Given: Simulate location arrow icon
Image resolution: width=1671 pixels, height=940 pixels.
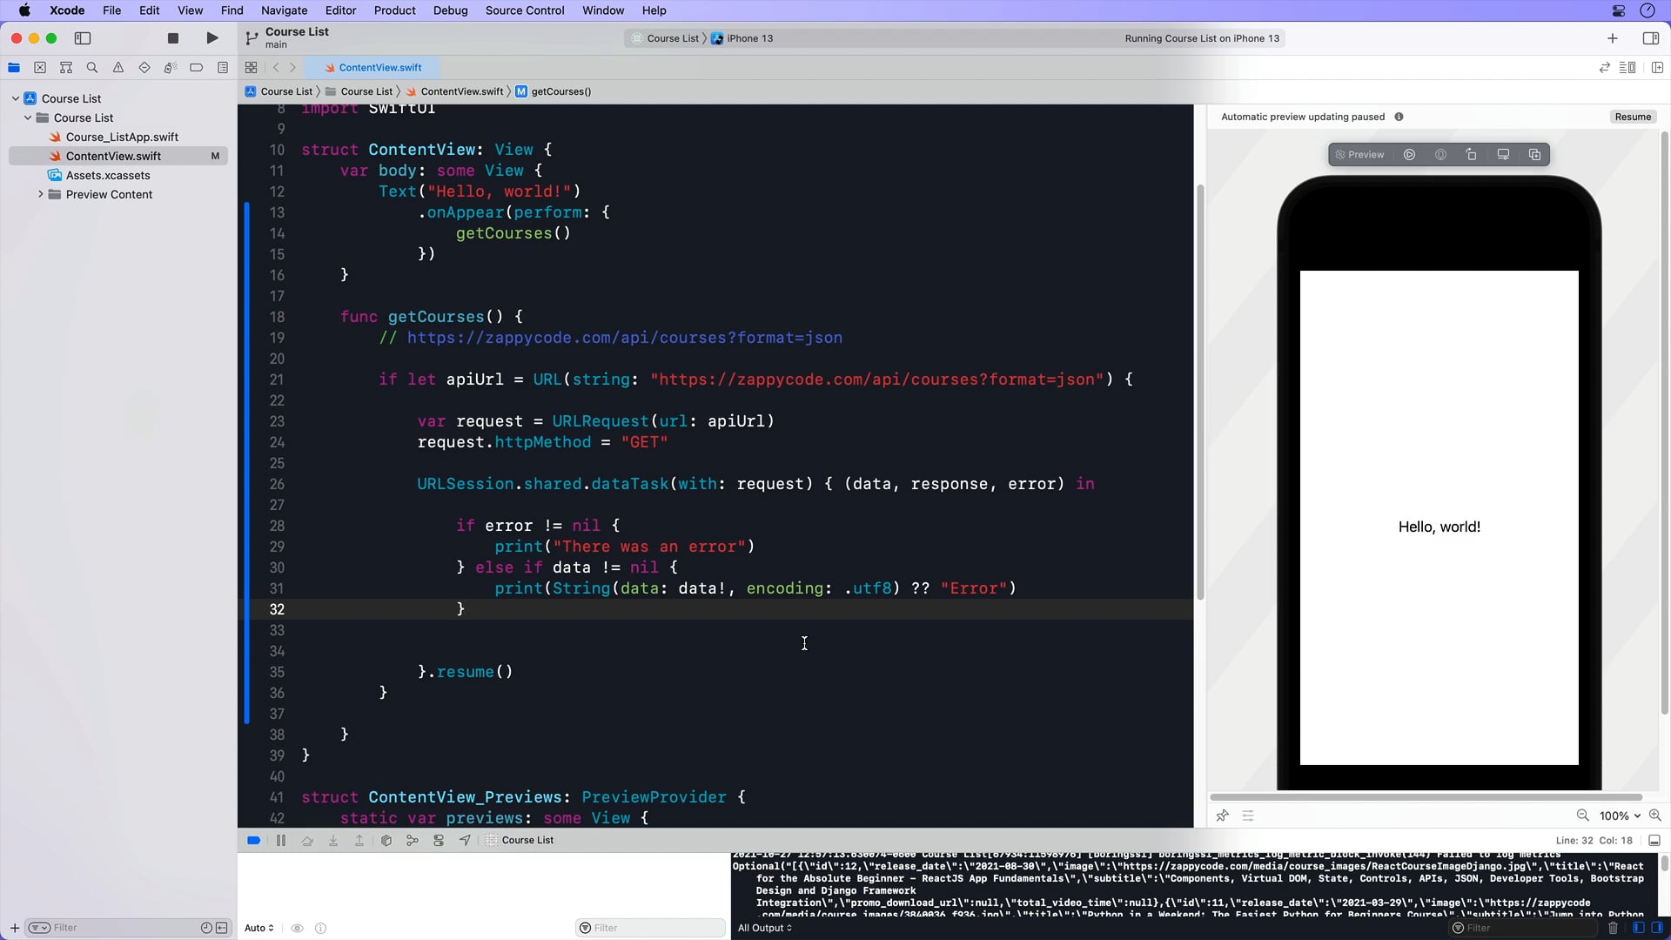Looking at the screenshot, I should tap(465, 841).
